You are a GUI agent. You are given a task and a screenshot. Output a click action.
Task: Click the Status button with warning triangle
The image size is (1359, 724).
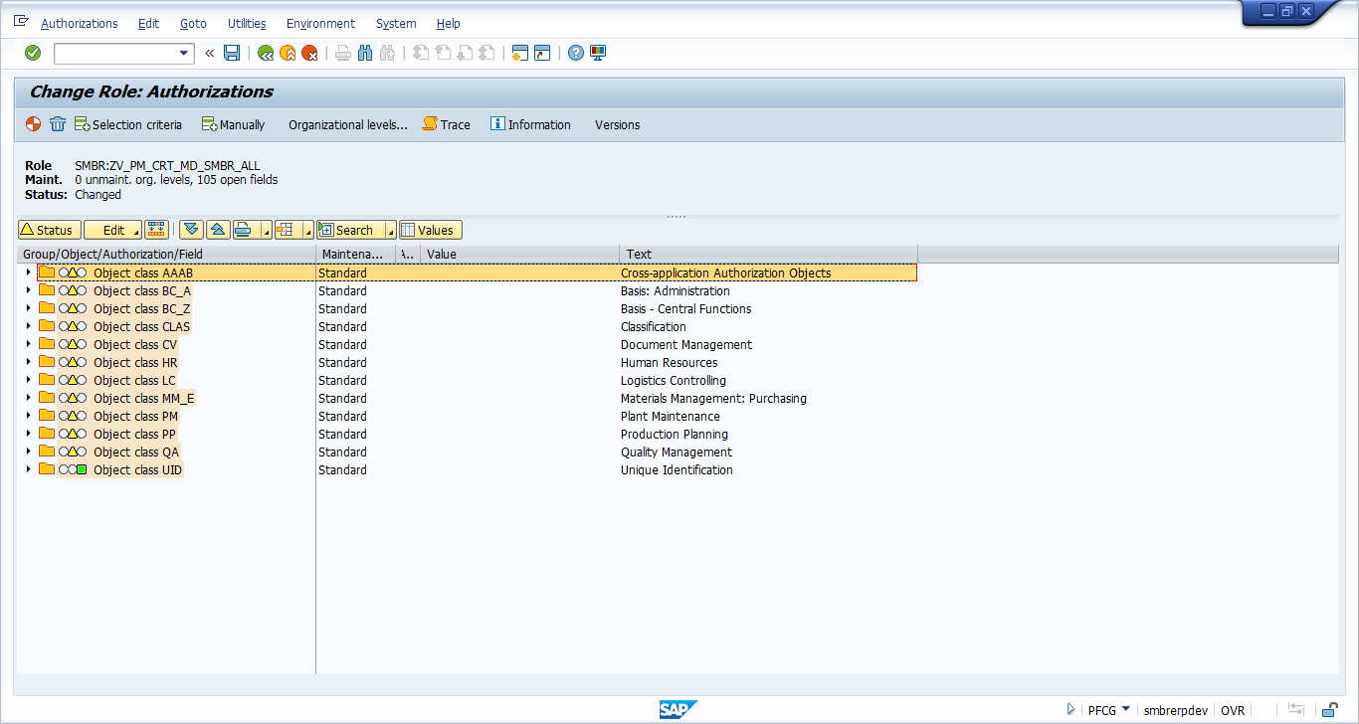tap(49, 230)
